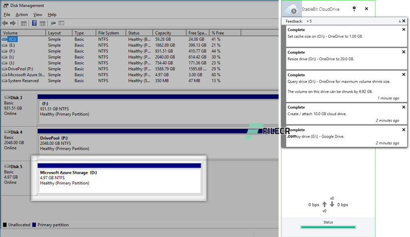
Task: Click the 60 % free cell
Action: pyautogui.click(x=216, y=74)
